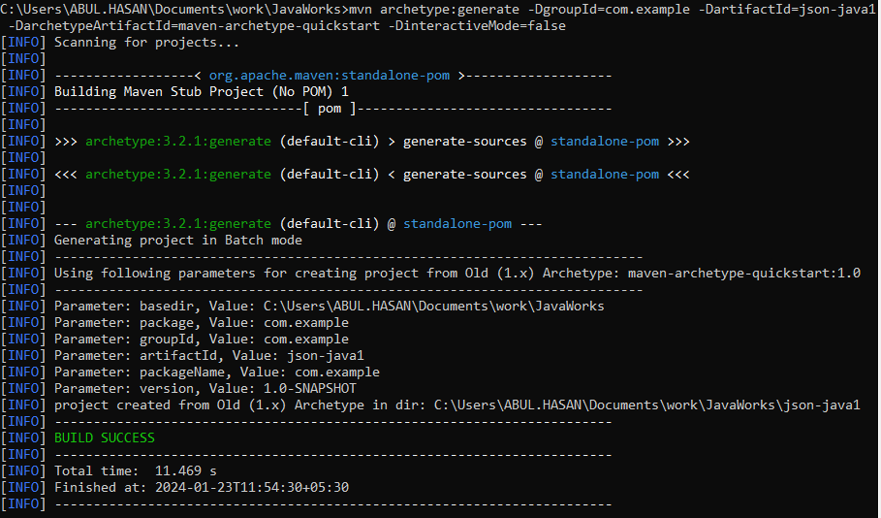Click 'Generating project in Batch mode' line
Screen dimensions: 881x518
pos(178,241)
